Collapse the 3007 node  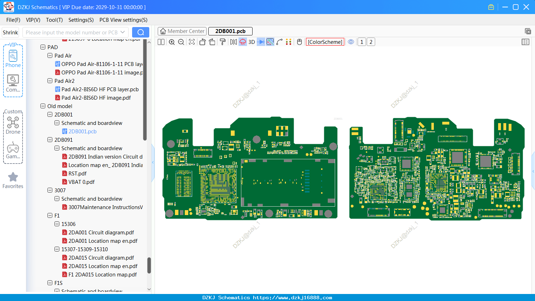(50, 190)
